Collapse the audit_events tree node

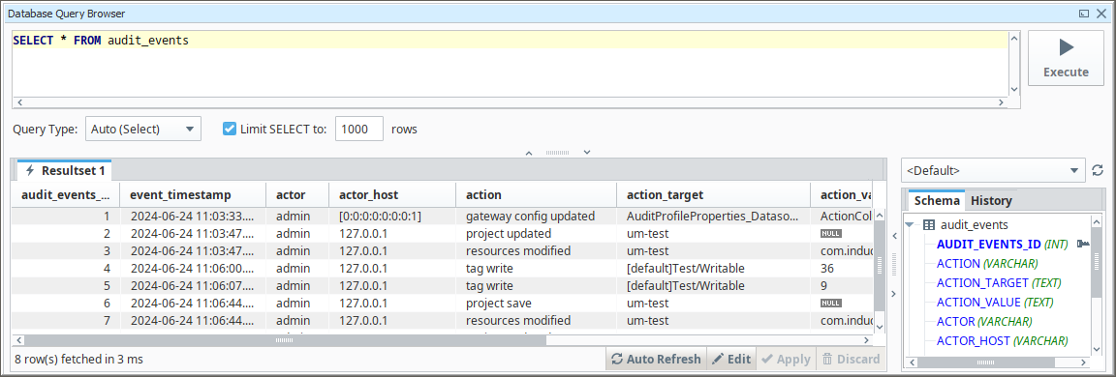[x=910, y=226]
